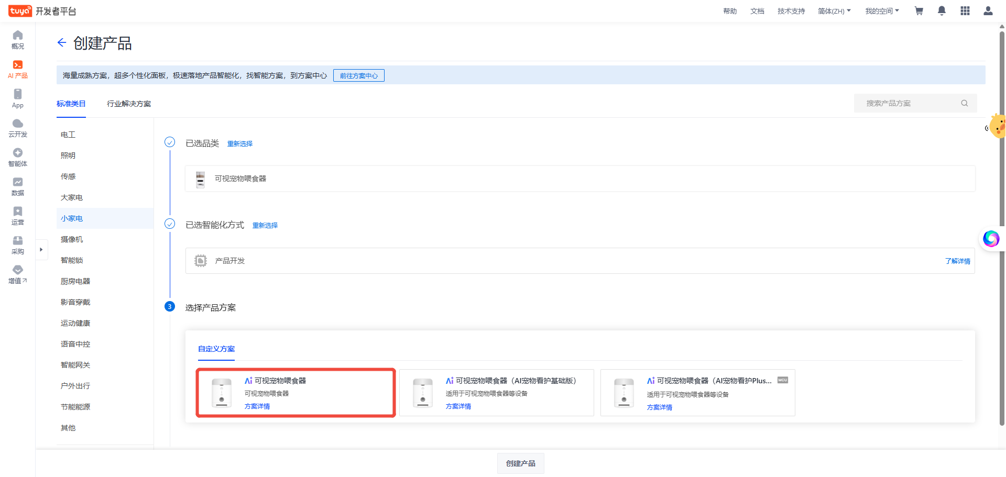Open the shopping cart icon
Image resolution: width=1006 pixels, height=477 pixels.
point(918,11)
